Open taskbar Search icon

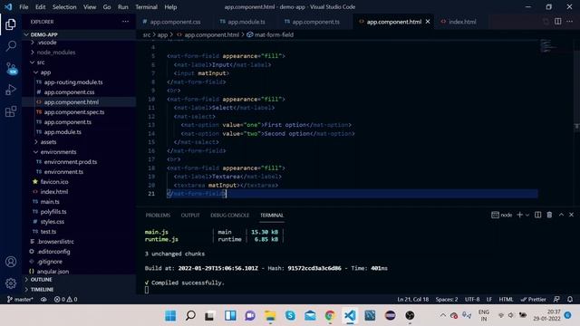(190, 316)
